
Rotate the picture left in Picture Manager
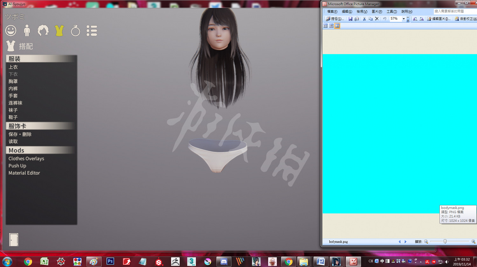coord(415,19)
